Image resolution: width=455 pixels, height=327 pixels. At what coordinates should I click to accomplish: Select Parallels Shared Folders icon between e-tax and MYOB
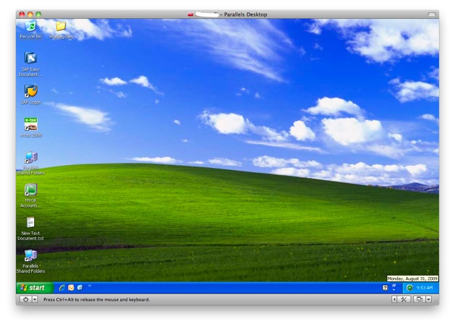click(x=30, y=163)
